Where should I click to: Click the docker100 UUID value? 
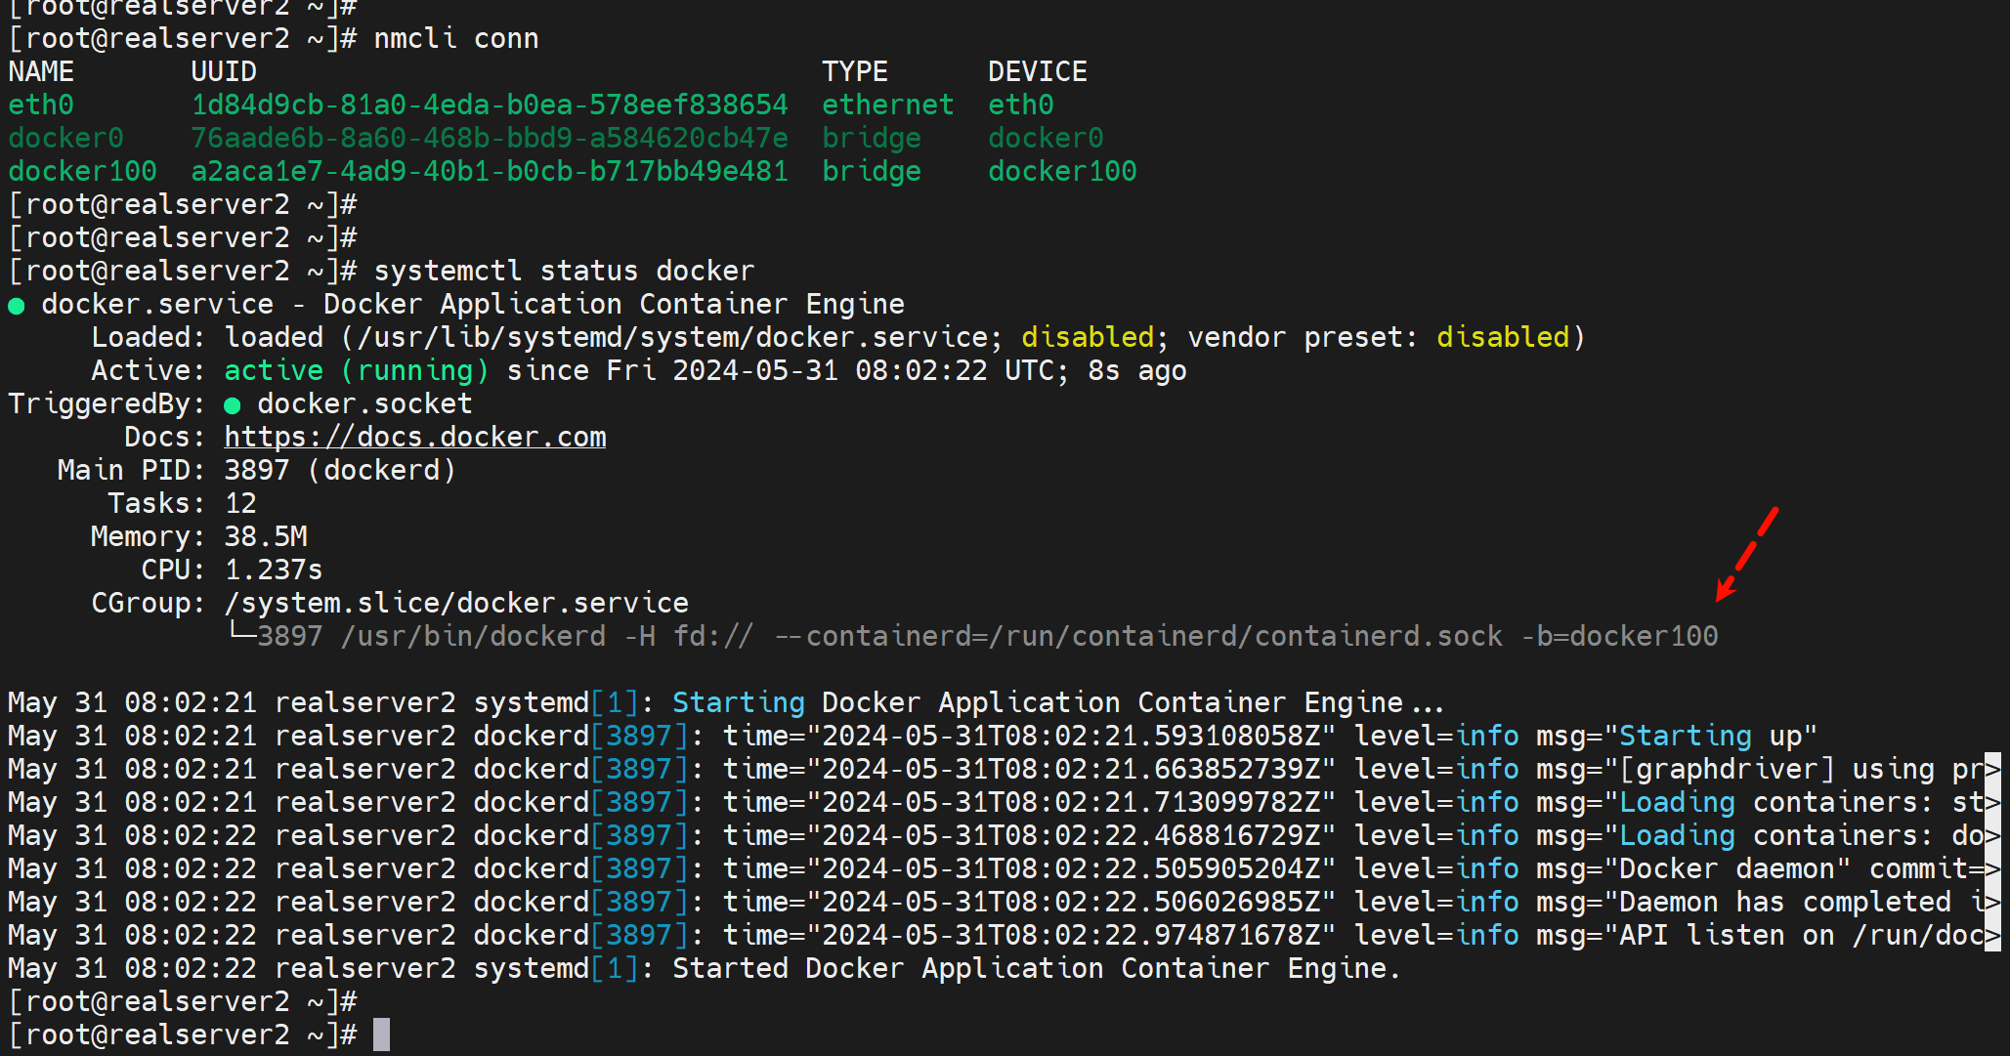pos(489,171)
